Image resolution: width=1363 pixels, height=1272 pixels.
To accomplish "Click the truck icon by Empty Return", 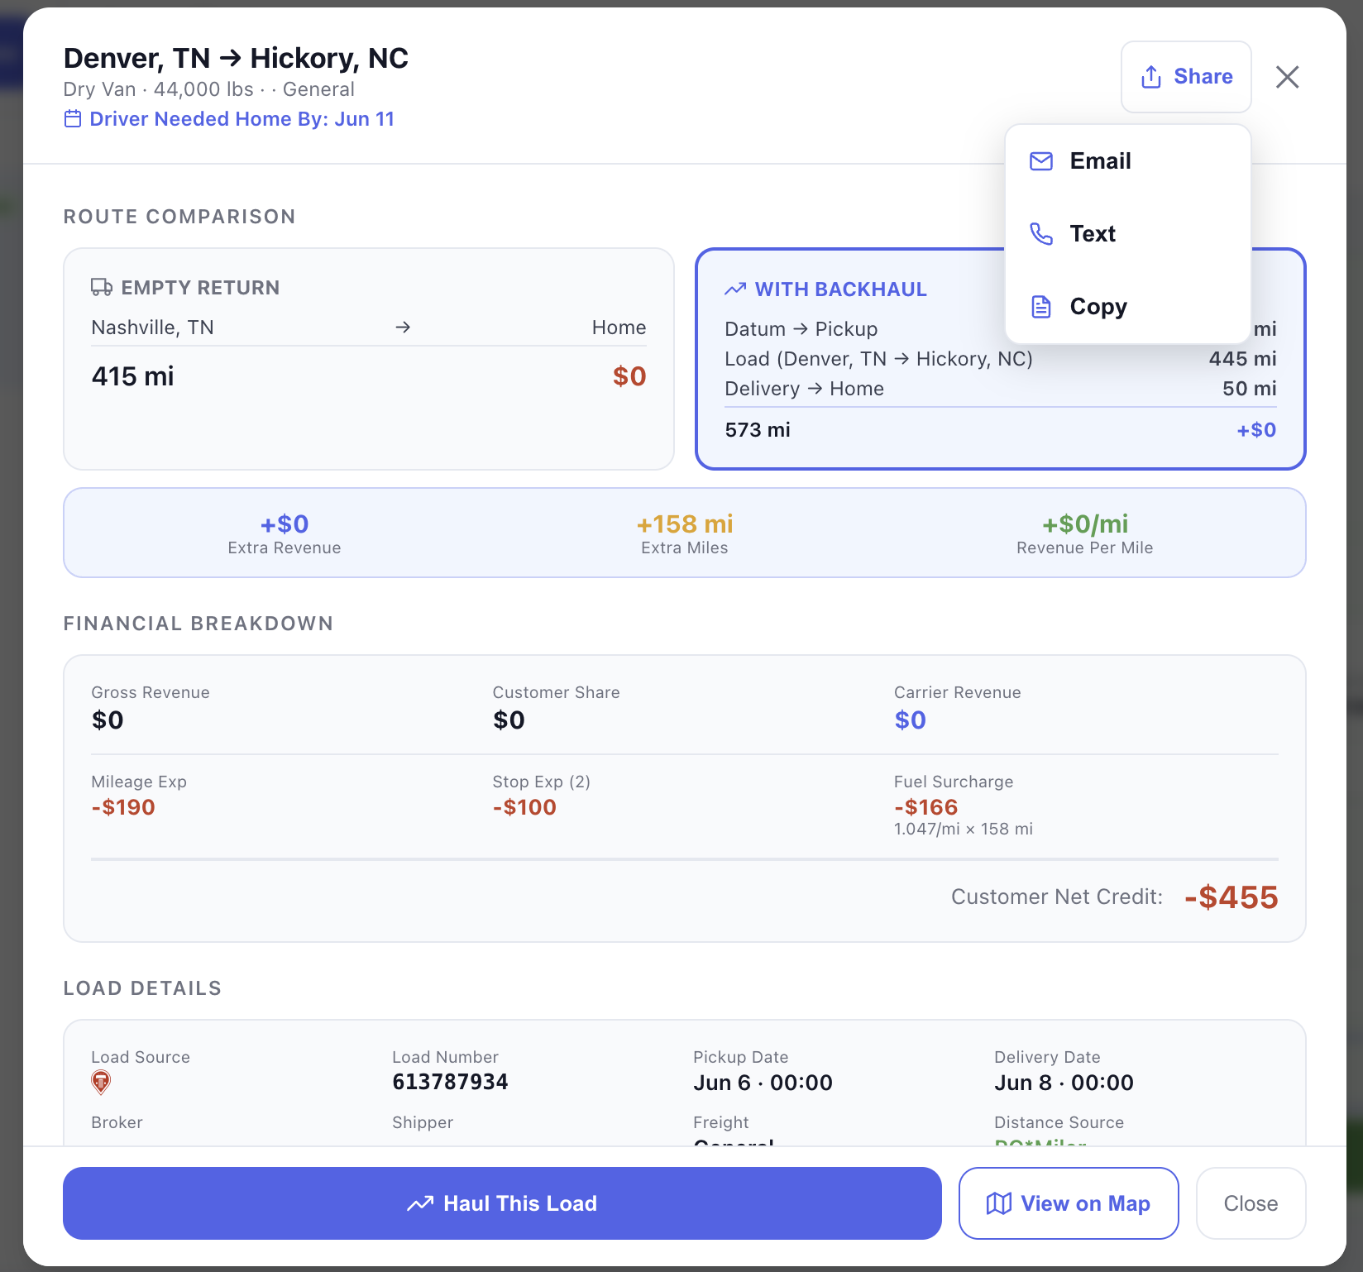I will coord(102,288).
